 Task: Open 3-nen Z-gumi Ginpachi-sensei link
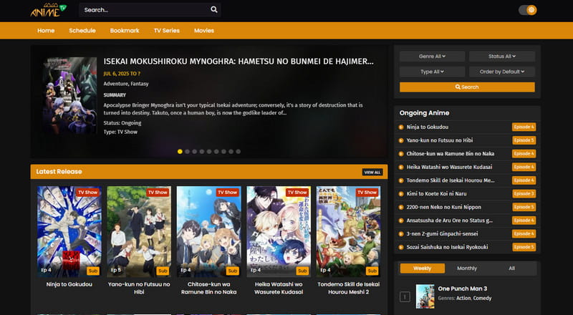click(x=442, y=234)
